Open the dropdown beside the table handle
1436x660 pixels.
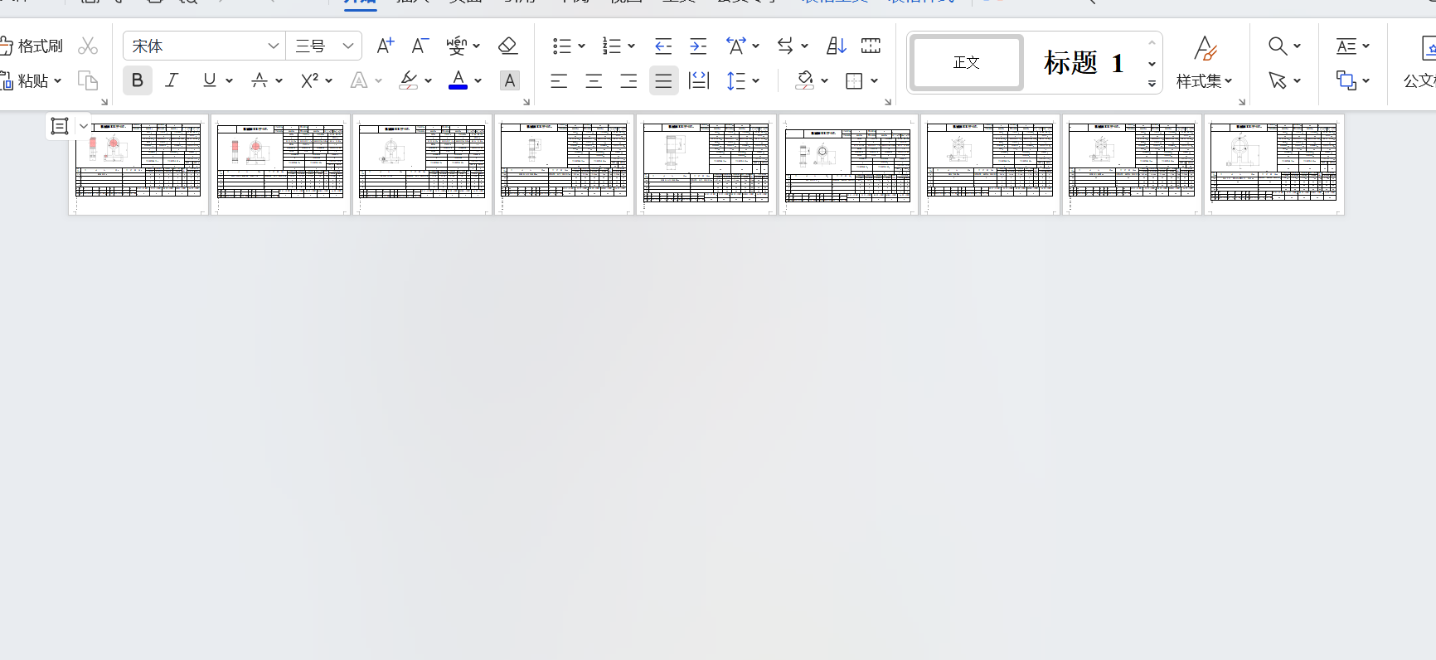tap(83, 126)
